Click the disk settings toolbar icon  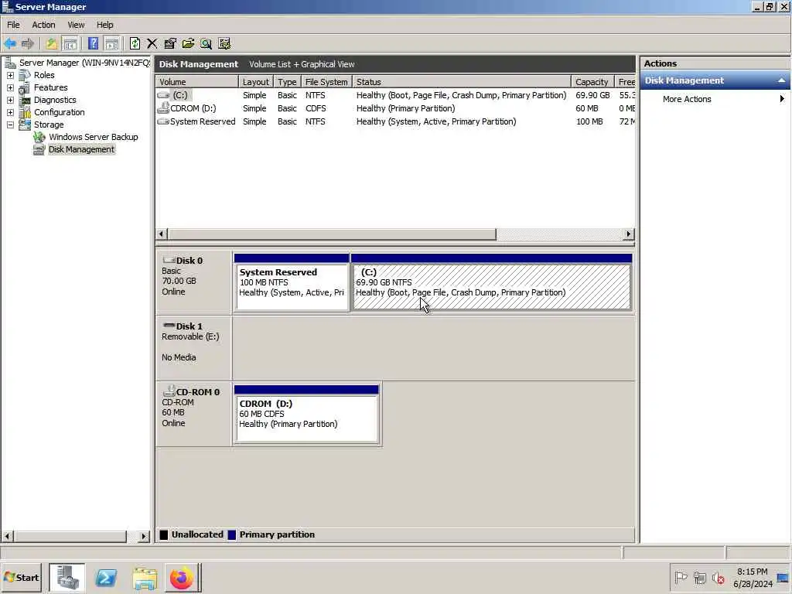click(x=224, y=43)
